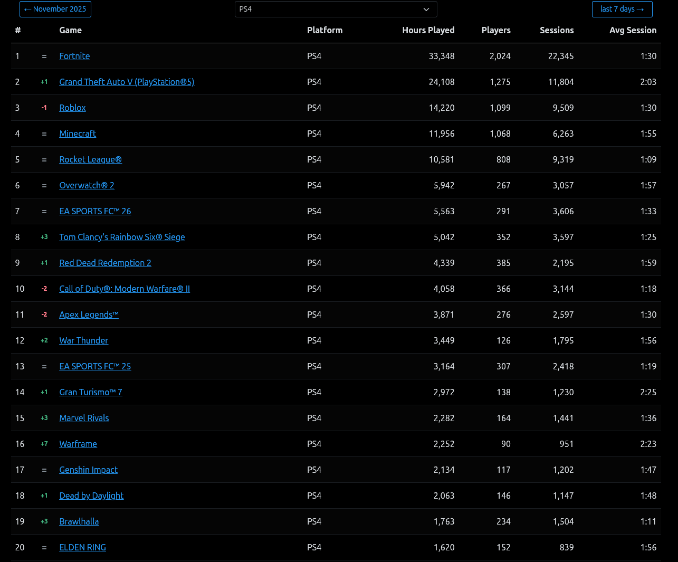Open the Marvel Rivals link
678x562 pixels.
(x=84, y=418)
